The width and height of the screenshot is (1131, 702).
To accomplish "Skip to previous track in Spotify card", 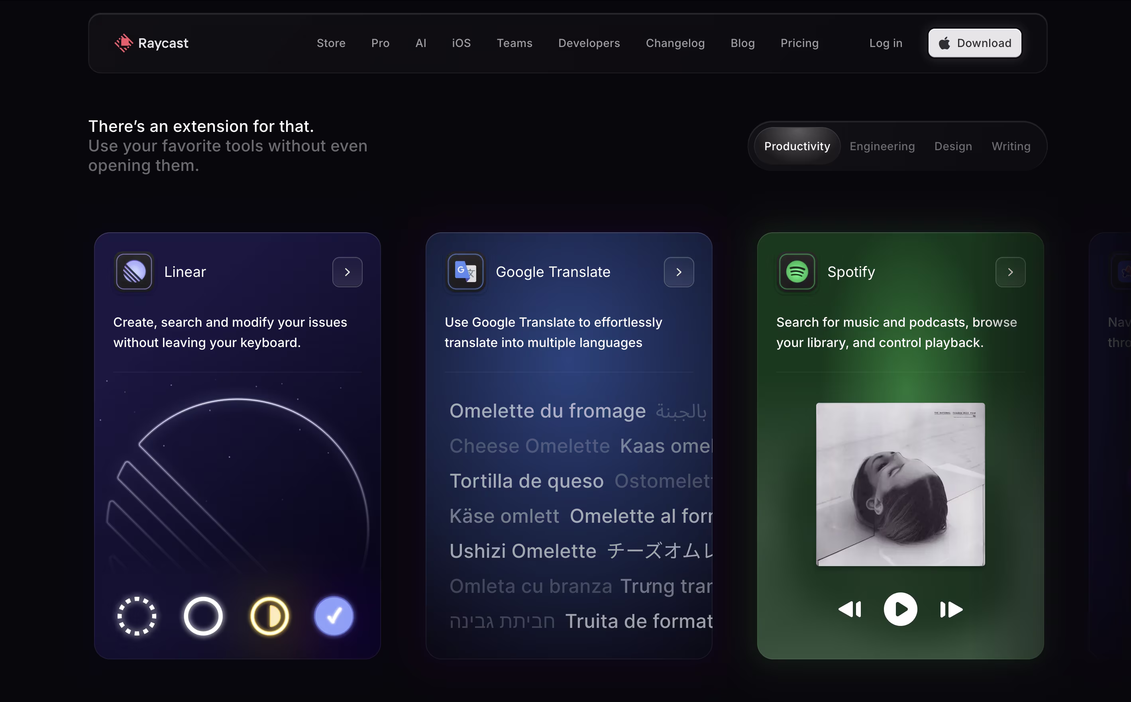I will point(850,609).
